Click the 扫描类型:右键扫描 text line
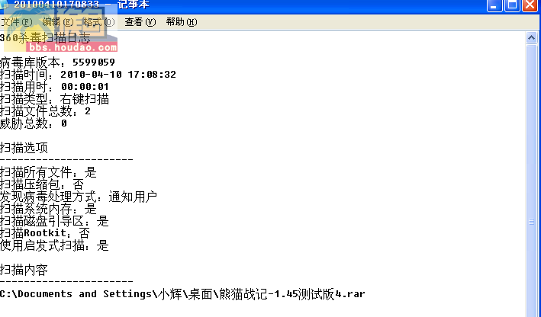This screenshot has height=317, width=541. [x=54, y=99]
